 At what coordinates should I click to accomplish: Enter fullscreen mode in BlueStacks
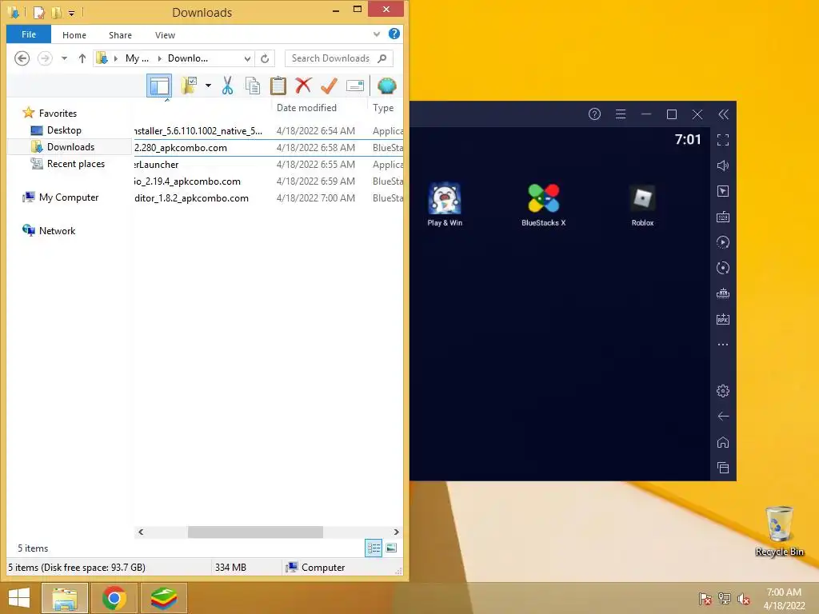tap(723, 140)
